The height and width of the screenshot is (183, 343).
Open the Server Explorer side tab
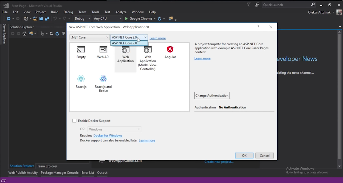pyautogui.click(x=4, y=34)
